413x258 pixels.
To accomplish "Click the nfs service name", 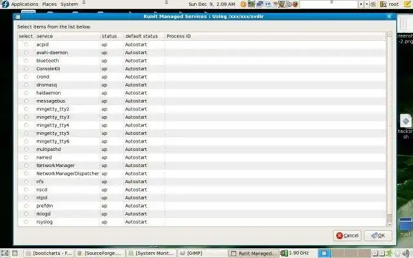I will point(40,182).
